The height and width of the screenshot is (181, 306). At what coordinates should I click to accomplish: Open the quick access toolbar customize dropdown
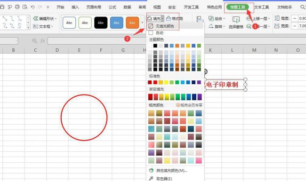tap(48, 7)
